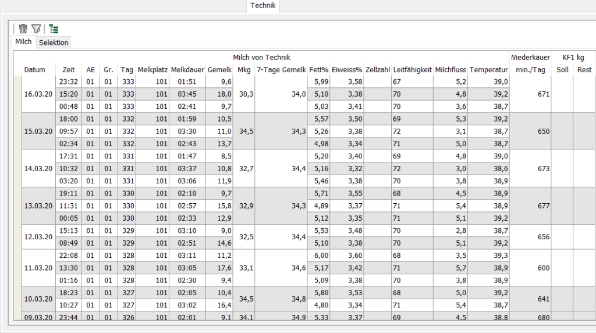The height and width of the screenshot is (333, 596).
Task: Click time cell 10:32
Action: (x=69, y=169)
